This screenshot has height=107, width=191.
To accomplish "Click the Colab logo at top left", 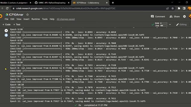I will click(1, 16).
